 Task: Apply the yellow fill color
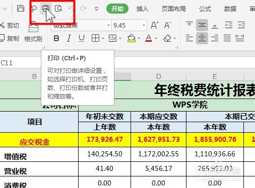(x=132, y=38)
